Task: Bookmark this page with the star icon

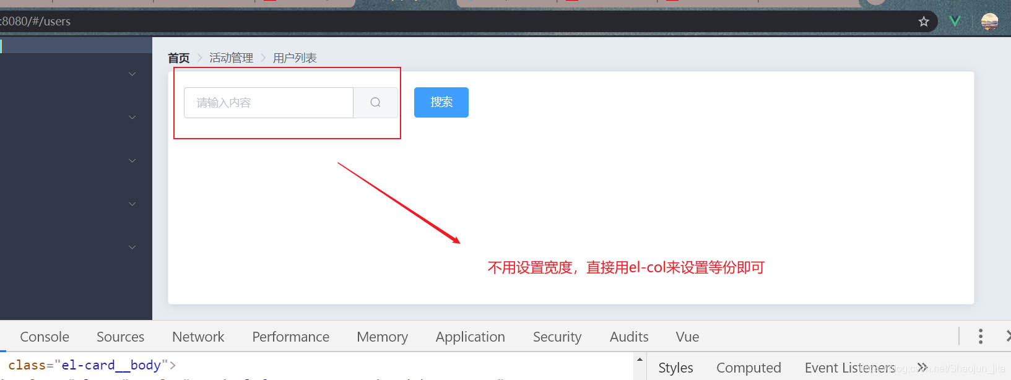Action: pos(924,22)
